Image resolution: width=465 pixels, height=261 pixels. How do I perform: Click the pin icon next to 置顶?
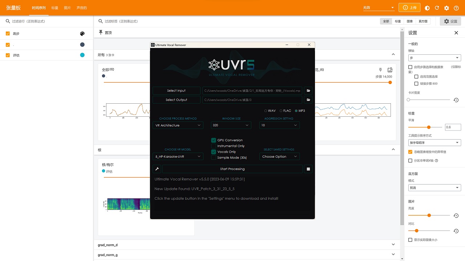[101, 33]
